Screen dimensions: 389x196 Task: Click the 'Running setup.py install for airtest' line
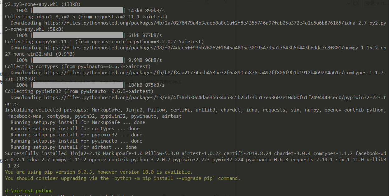[74, 147]
